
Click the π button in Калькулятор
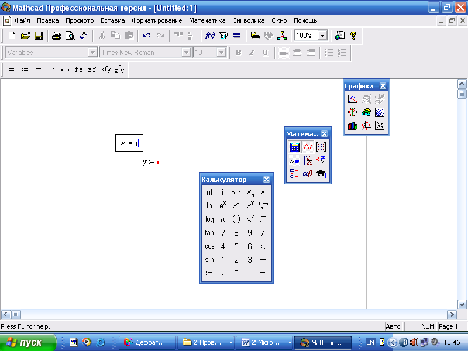click(x=223, y=219)
